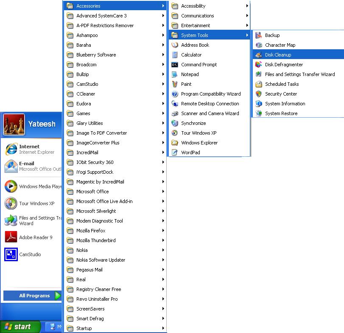Expand the Entertainment submenu arrow

(x=247, y=25)
